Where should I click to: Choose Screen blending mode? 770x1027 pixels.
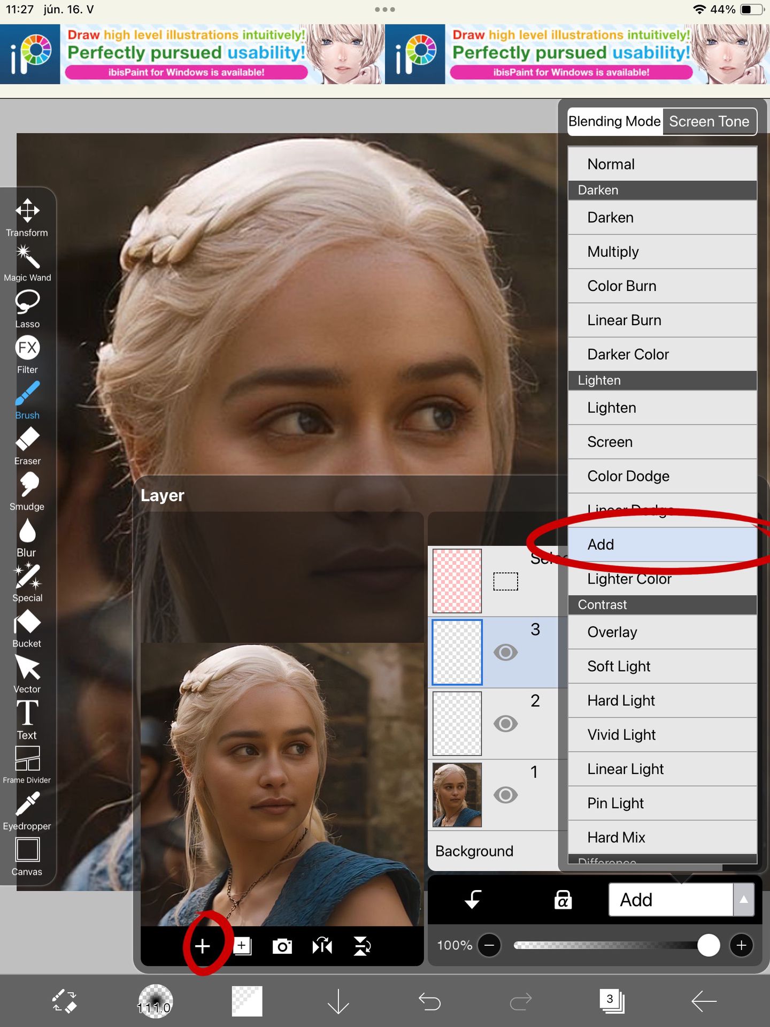coord(663,442)
